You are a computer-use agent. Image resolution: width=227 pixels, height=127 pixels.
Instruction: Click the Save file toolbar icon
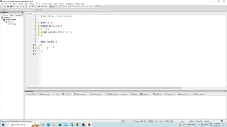click(8, 6)
